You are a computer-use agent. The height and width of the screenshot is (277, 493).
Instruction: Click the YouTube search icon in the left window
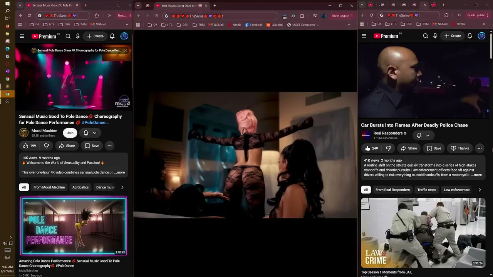pyautogui.click(x=68, y=36)
